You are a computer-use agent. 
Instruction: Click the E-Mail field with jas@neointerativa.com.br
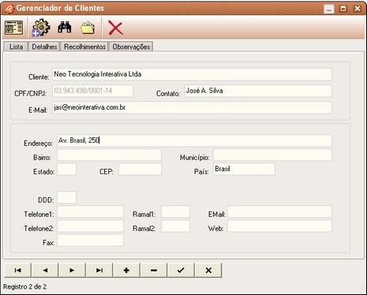click(x=192, y=107)
